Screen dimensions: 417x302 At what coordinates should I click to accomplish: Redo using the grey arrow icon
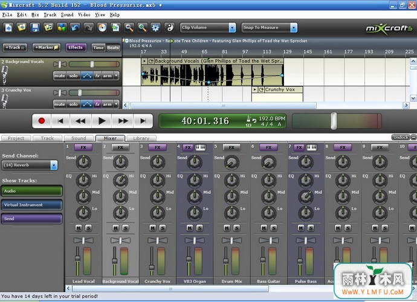point(89,28)
